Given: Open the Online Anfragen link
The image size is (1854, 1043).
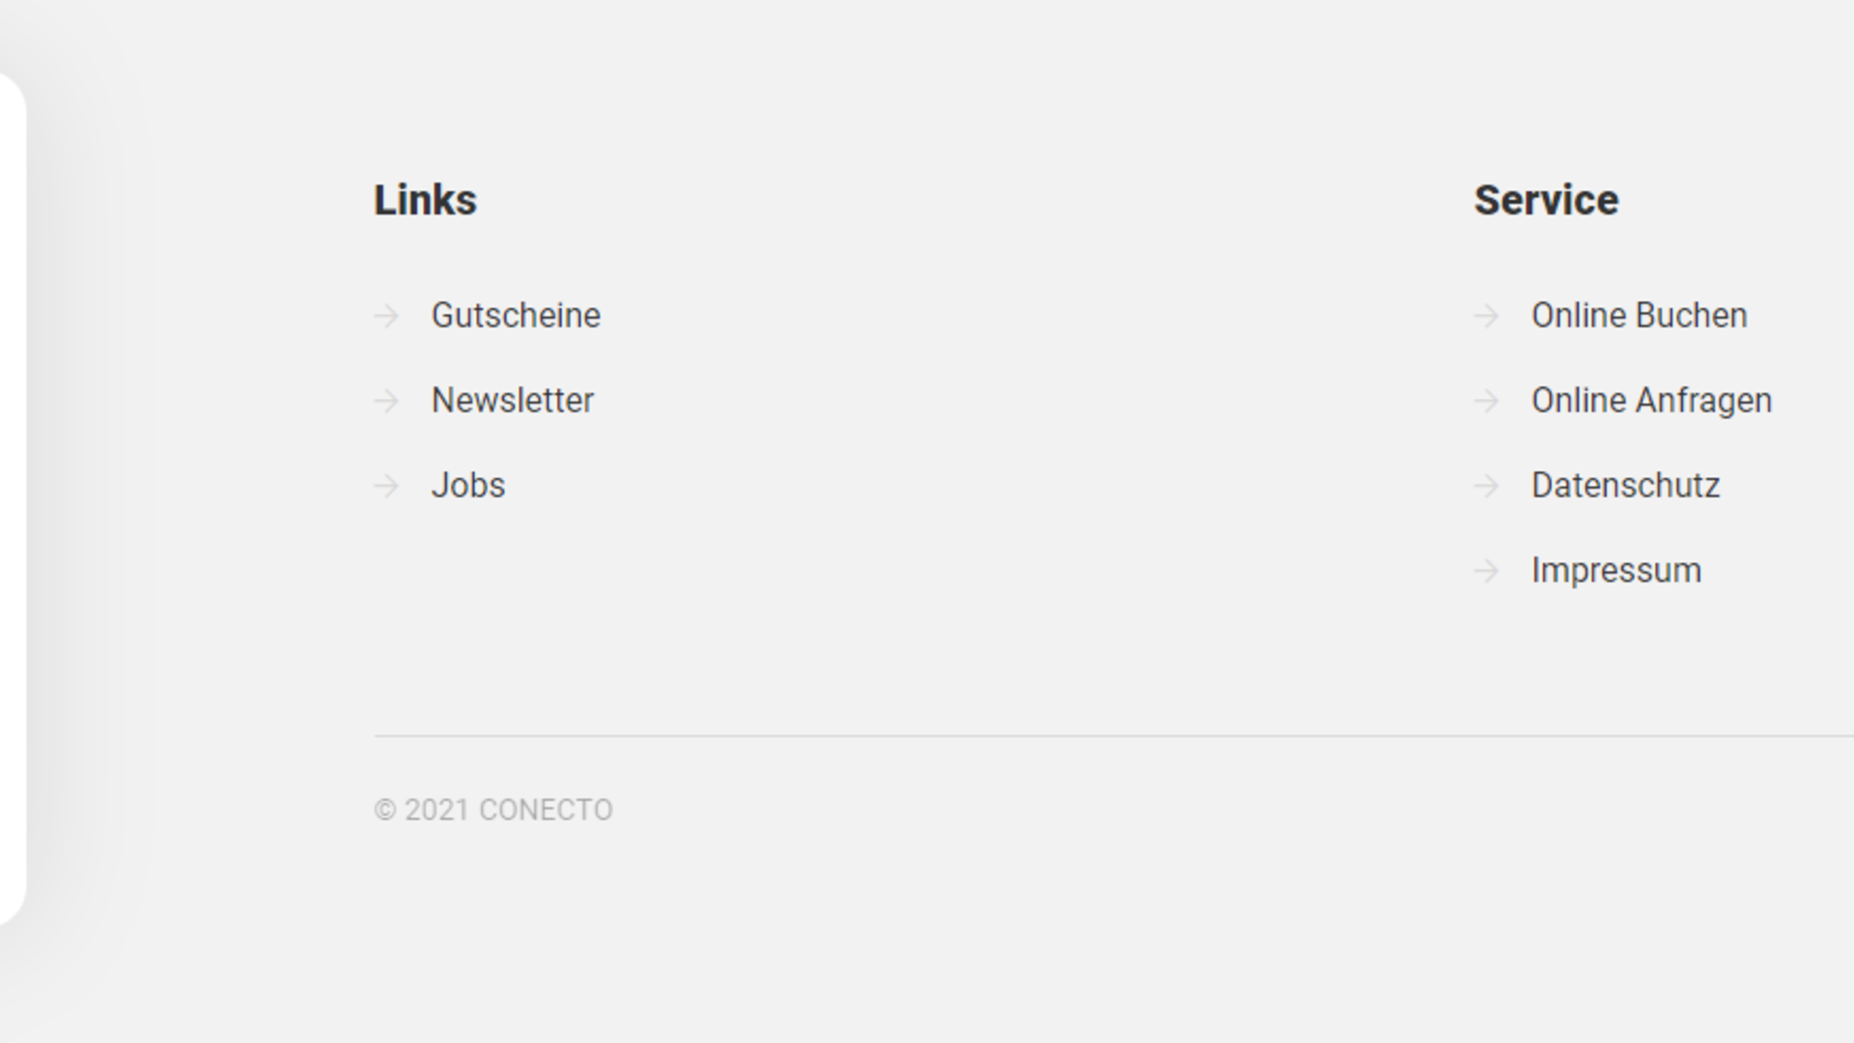Looking at the screenshot, I should pos(1651,401).
